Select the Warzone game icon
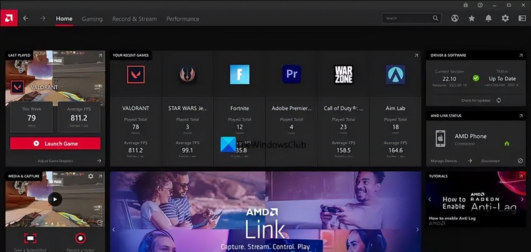The image size is (531, 252). (343, 74)
